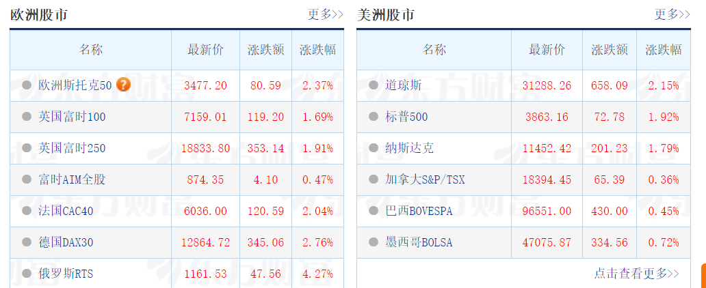Click the gray dot beside 道琼斯
Viewport: 706px width, 288px height.
pyautogui.click(x=373, y=85)
